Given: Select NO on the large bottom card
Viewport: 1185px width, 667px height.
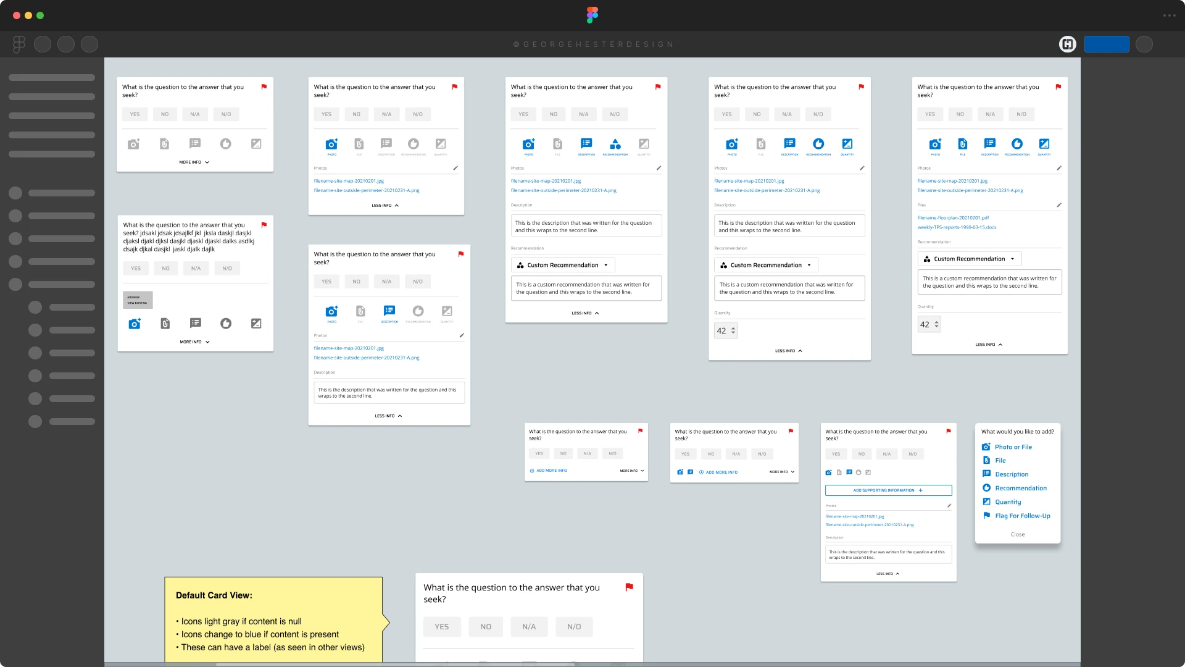Looking at the screenshot, I should click(486, 627).
